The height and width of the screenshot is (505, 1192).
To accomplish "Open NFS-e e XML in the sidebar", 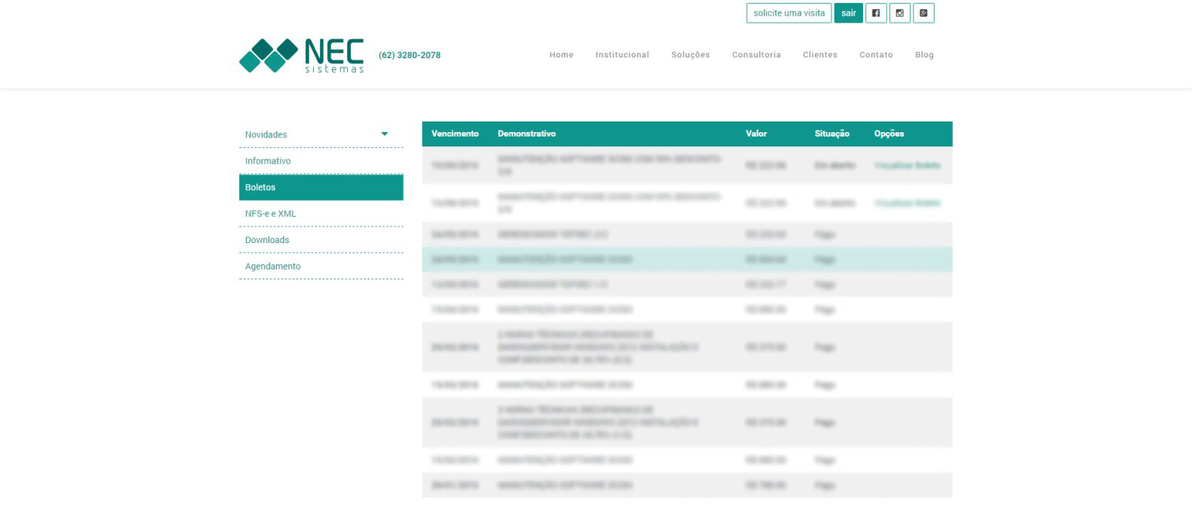I will pyautogui.click(x=270, y=214).
